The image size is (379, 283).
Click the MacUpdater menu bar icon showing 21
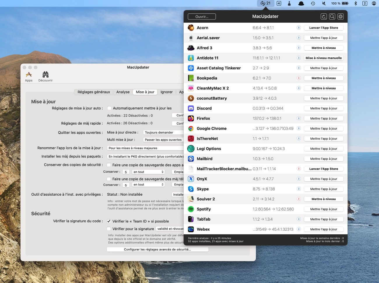pos(266,3)
